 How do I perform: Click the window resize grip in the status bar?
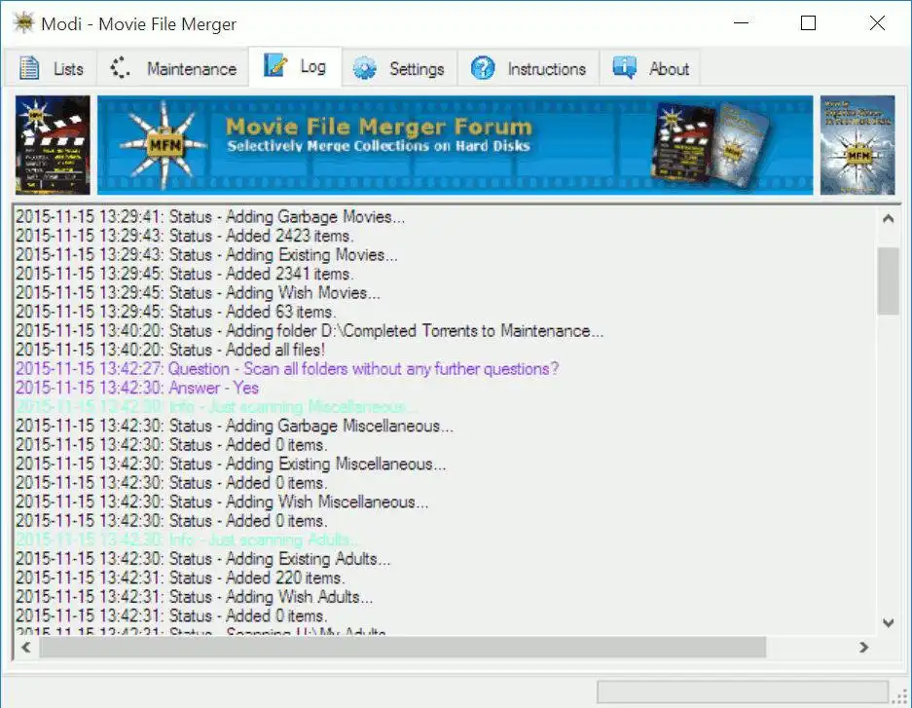(901, 695)
